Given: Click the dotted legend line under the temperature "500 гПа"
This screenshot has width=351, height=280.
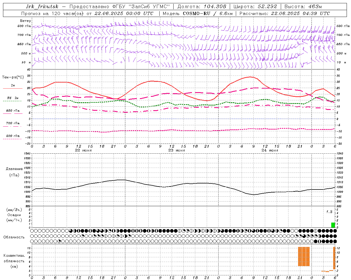Looking at the screenshot, I should tap(12, 139).
